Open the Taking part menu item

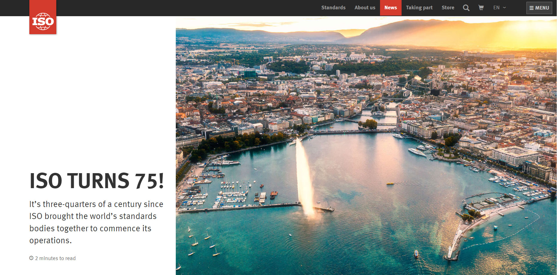coord(419,7)
